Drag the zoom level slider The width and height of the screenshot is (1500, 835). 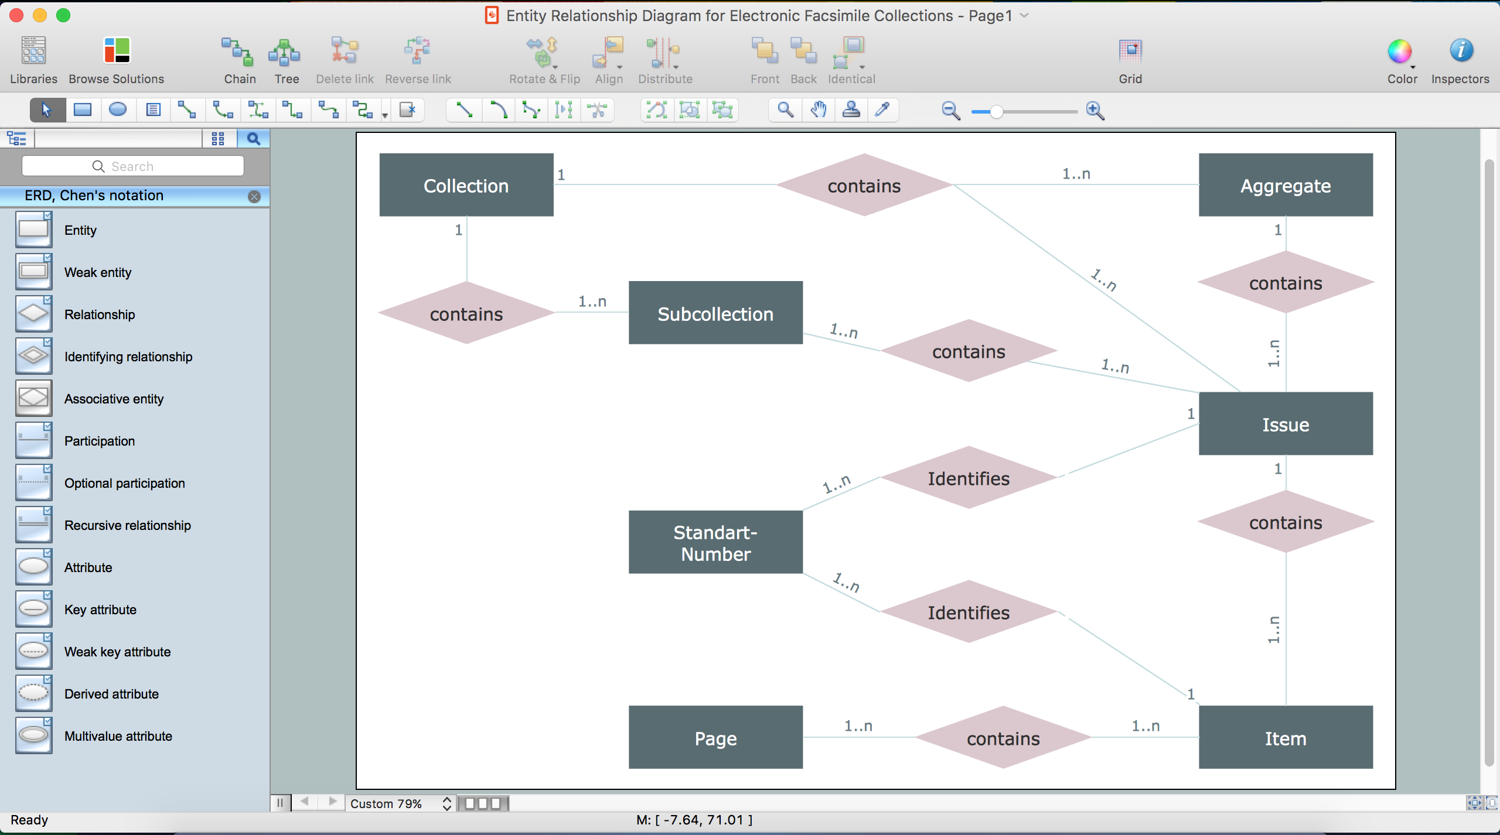pyautogui.click(x=994, y=111)
